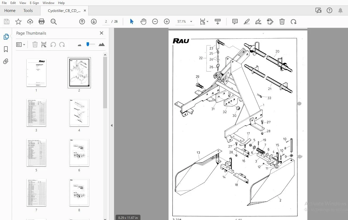348x220 pixels.
Task: Close the Page Thumbnails panel
Action: coord(102,33)
